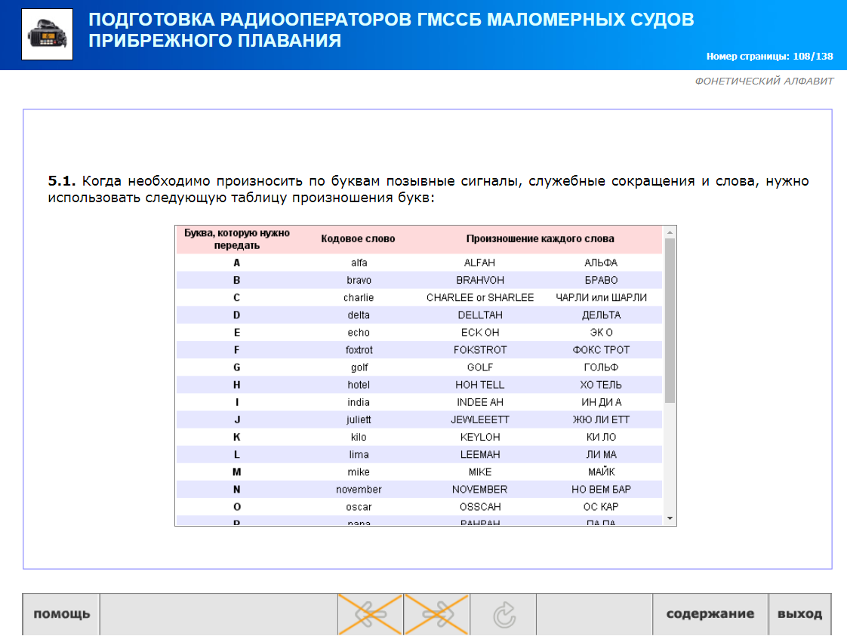Open the помощь help button
This screenshot has height=636, width=847.
[x=61, y=614]
